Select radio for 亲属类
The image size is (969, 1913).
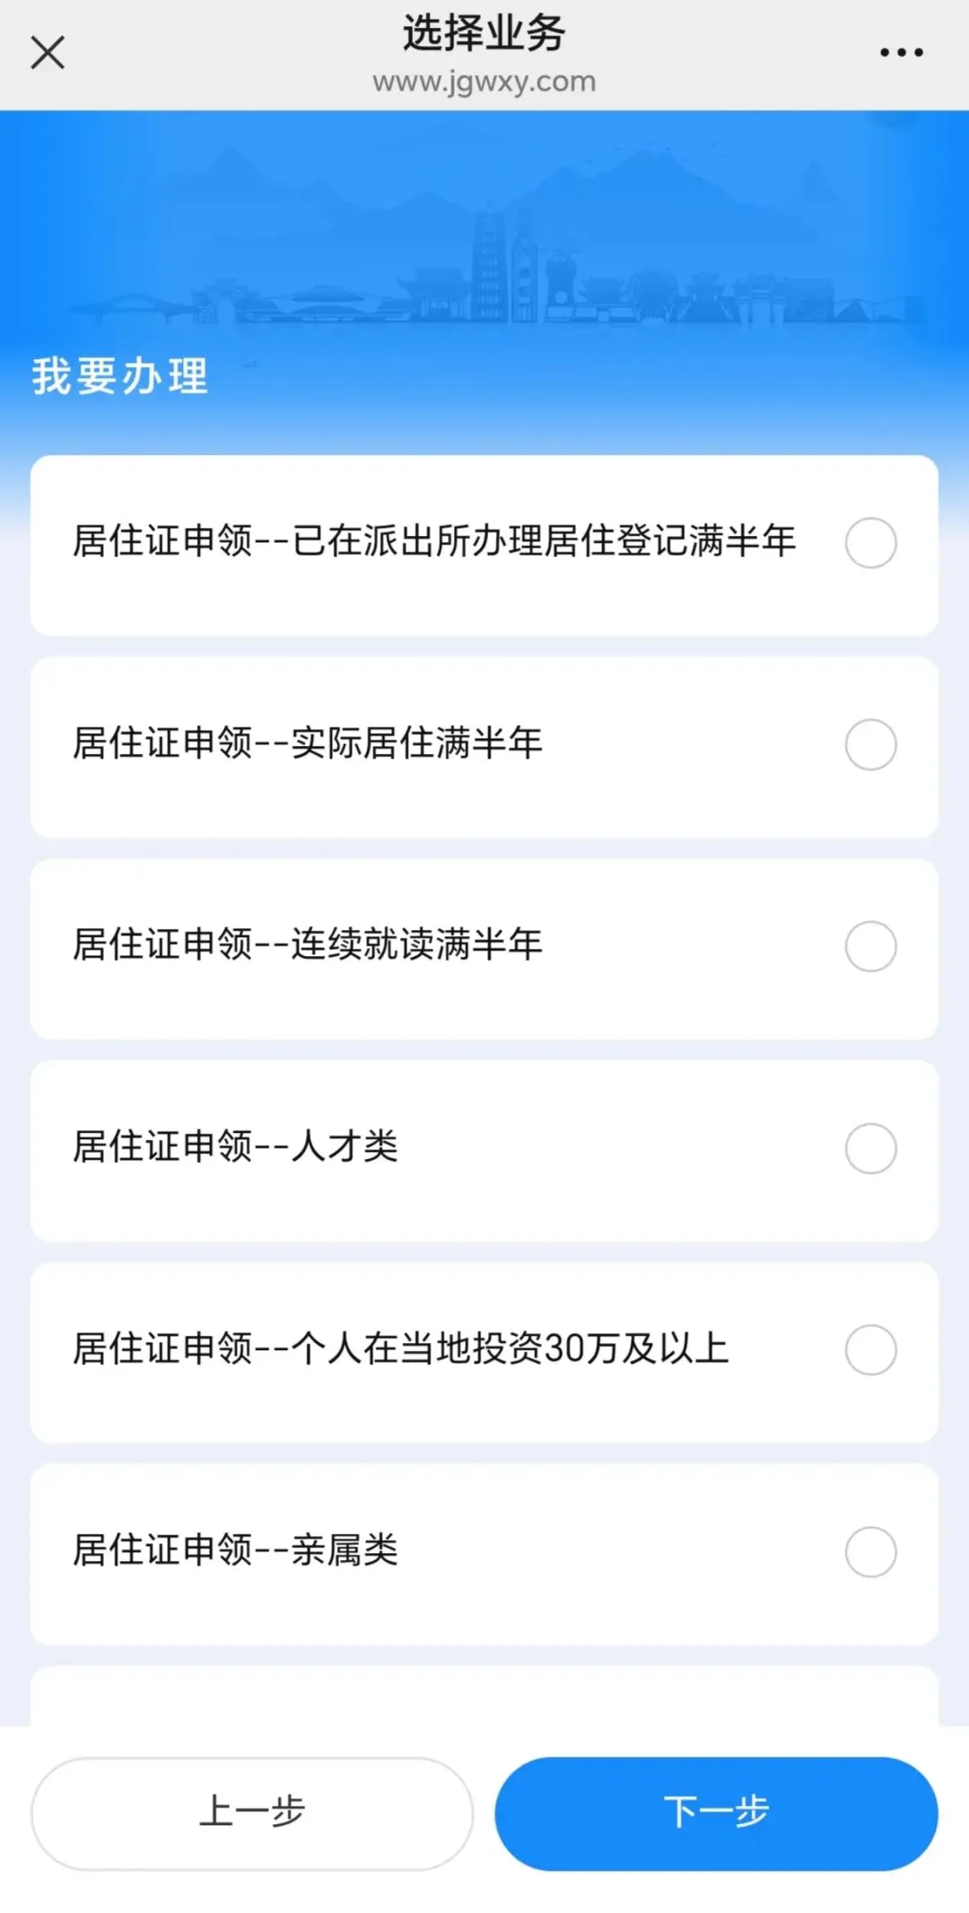click(870, 1552)
